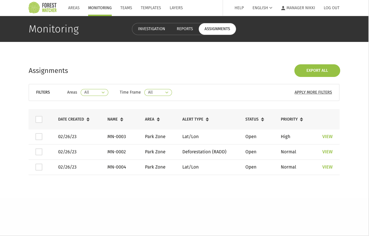
Task: Select the checkbox for MN-0002 row
Action: tap(39, 152)
